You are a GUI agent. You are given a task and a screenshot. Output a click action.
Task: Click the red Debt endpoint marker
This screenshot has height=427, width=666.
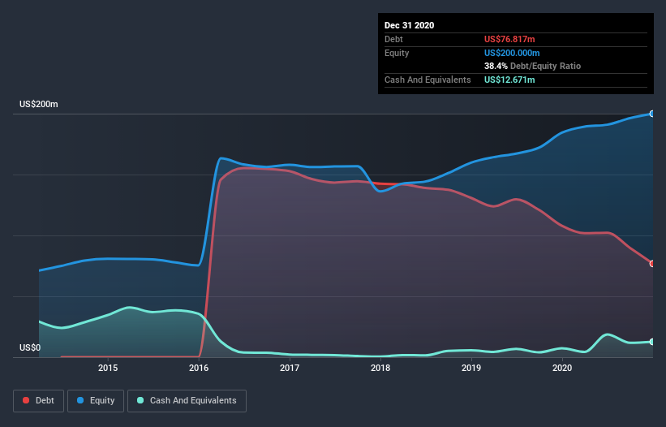[x=652, y=263]
